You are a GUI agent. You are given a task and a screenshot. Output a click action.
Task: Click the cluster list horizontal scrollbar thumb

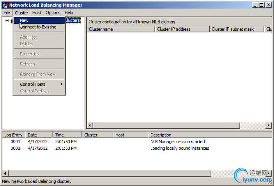tap(166, 125)
